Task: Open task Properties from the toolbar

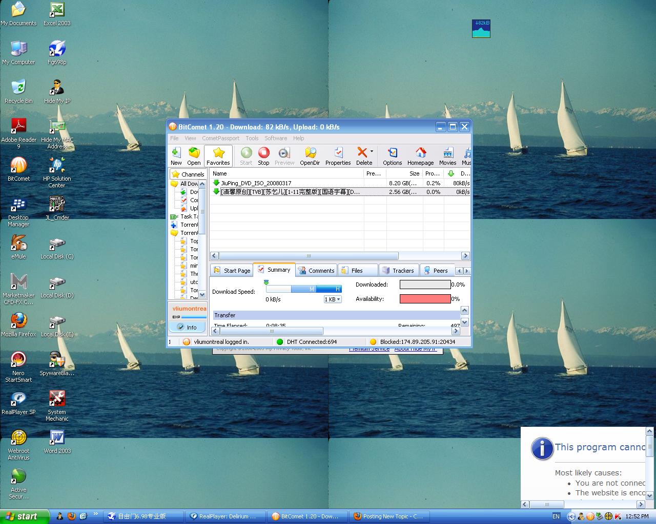Action: (338, 156)
